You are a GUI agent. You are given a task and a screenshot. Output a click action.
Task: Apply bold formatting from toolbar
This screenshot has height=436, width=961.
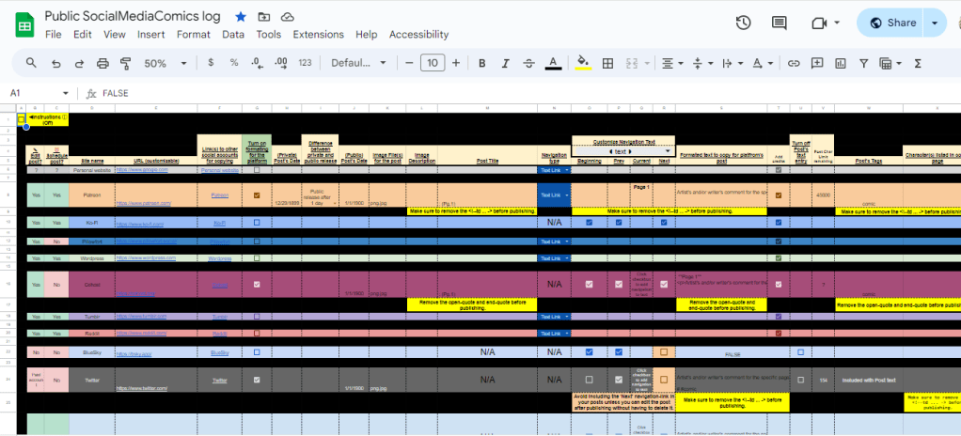(482, 63)
